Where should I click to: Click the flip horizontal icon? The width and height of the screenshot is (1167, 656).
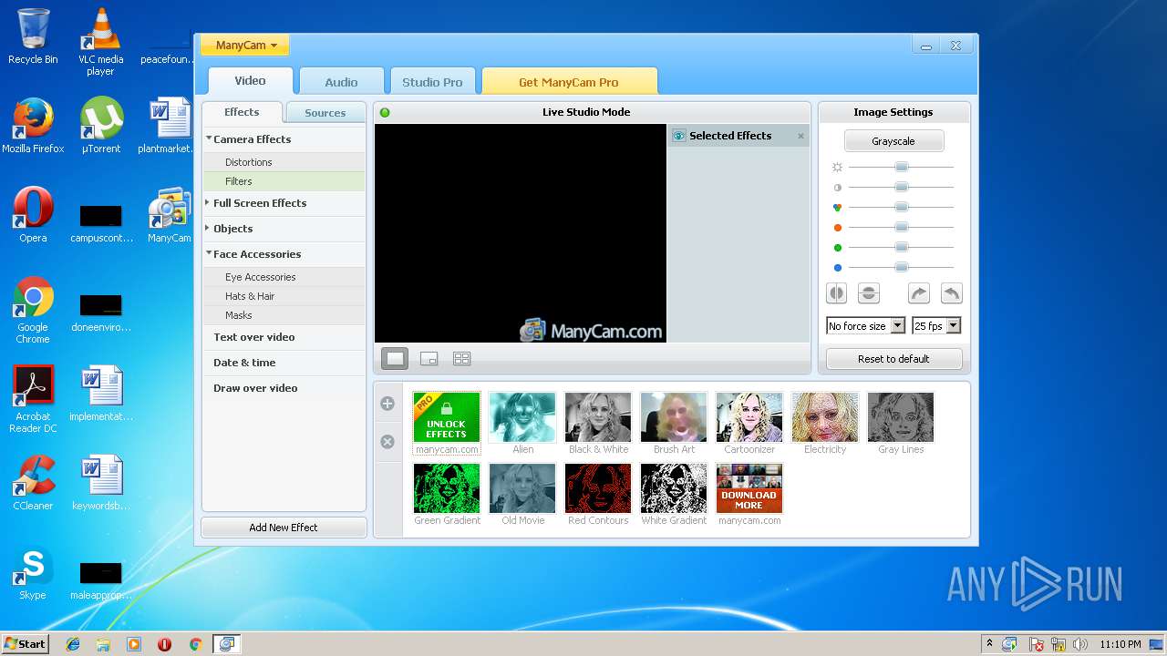836,293
